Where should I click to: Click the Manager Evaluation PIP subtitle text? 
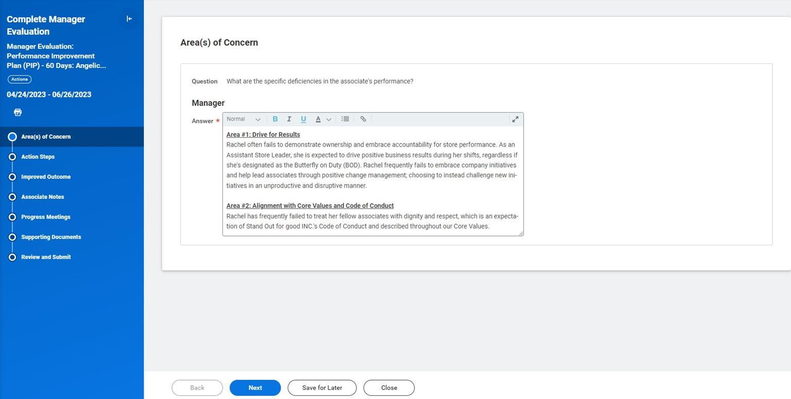coord(56,56)
